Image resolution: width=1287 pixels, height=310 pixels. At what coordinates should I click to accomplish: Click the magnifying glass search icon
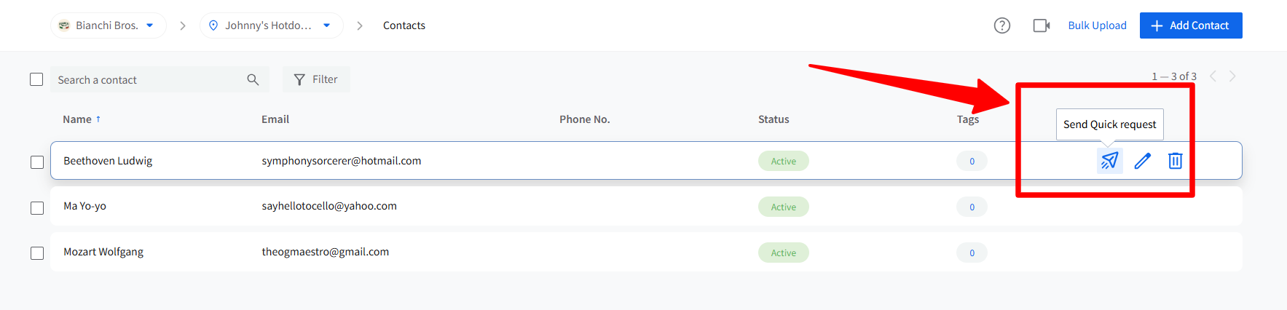253,79
